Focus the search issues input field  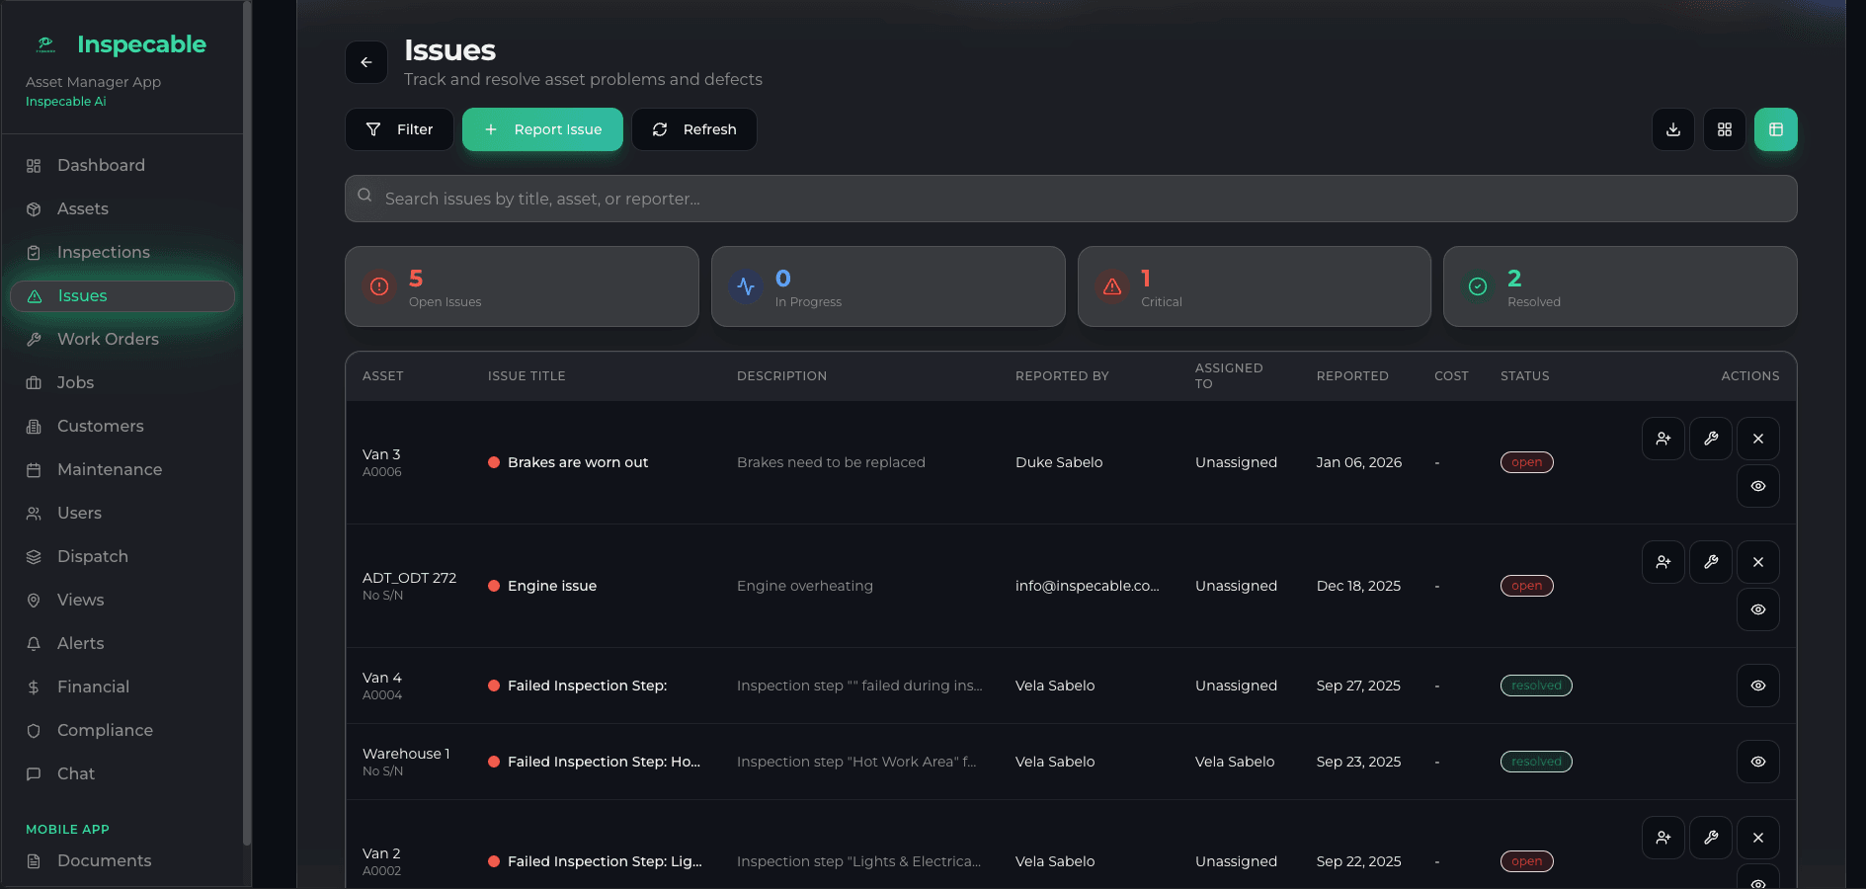[1071, 199]
